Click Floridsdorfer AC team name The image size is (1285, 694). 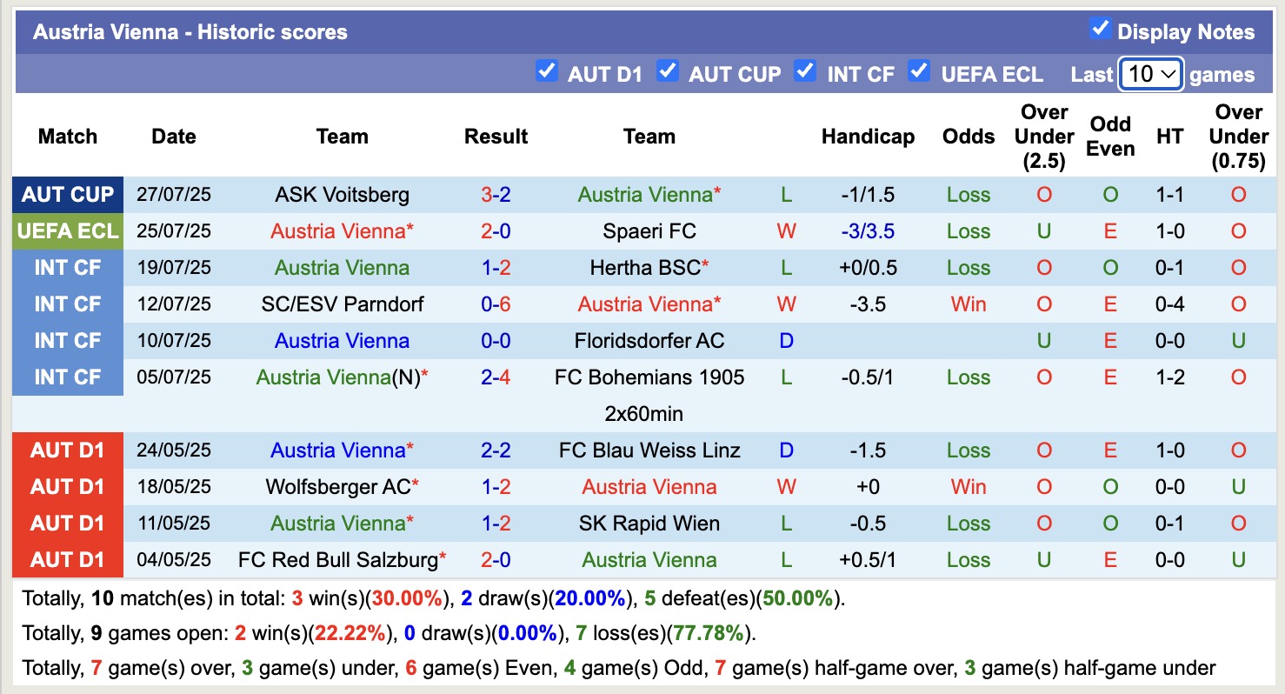point(649,341)
